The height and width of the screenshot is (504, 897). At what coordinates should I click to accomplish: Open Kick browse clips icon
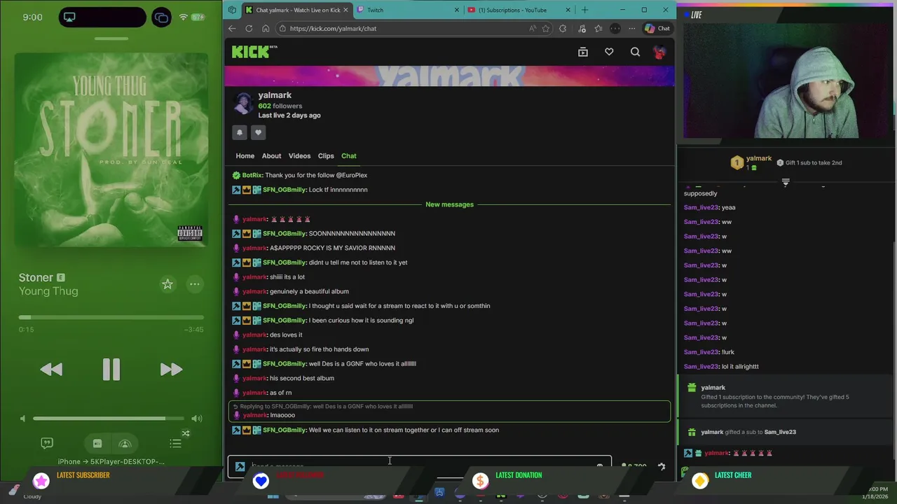point(583,52)
